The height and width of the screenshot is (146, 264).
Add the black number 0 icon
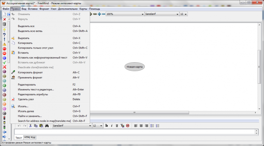coord(5,113)
